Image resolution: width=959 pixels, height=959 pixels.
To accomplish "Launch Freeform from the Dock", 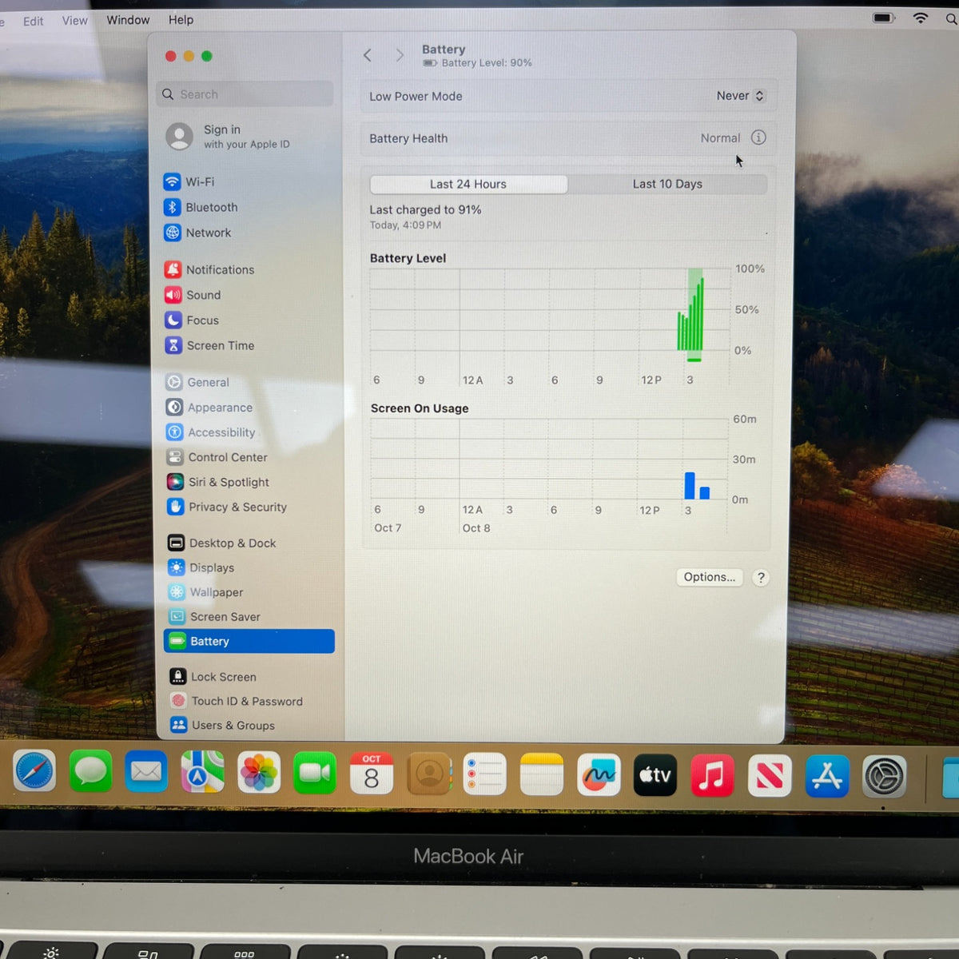I will click(599, 774).
